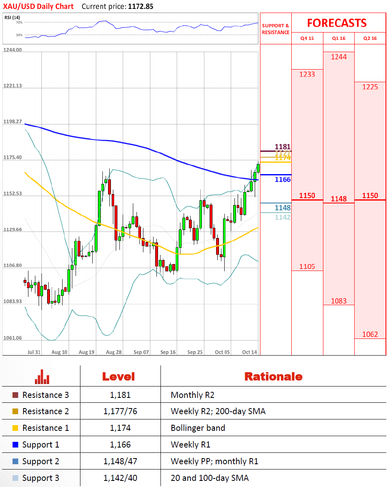Click the bold 1148 in Q1 16 column
This screenshot has width=390, height=487.
pos(339,199)
